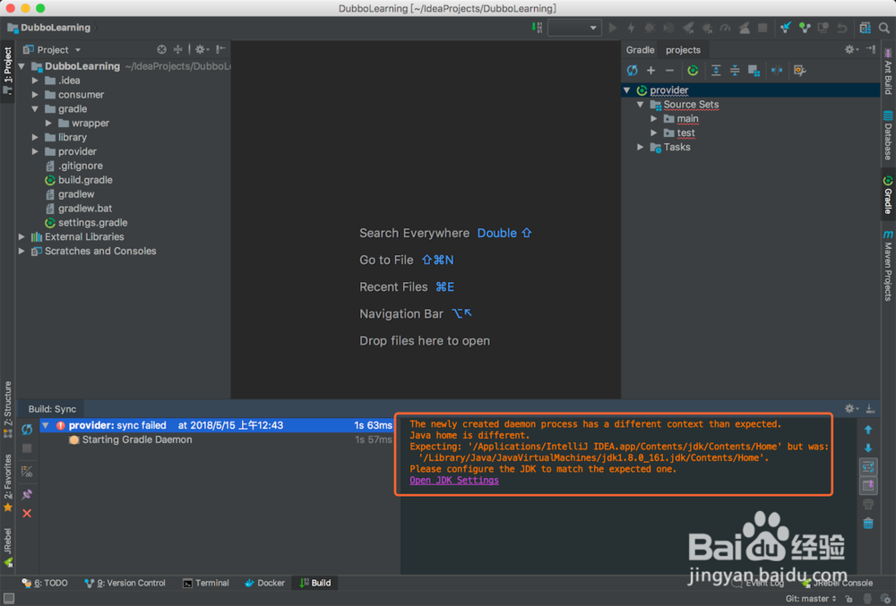Collapse the provider node in Gradle tree
896x606 pixels.
627,90
